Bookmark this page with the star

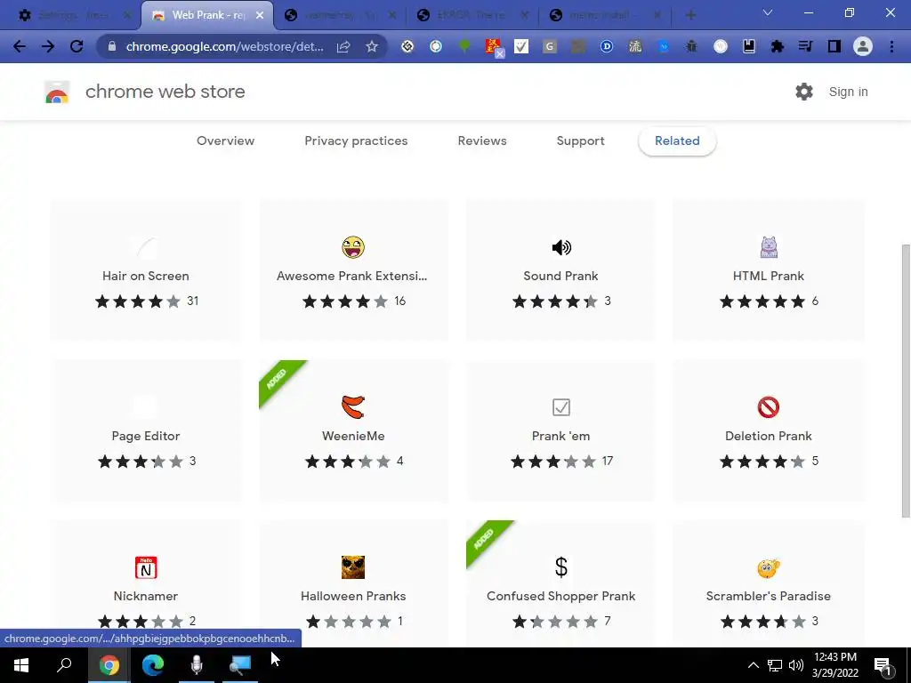coord(372,46)
